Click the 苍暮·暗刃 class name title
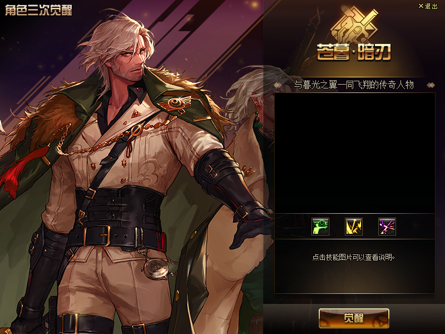This screenshot has height=334, width=445. click(x=354, y=52)
